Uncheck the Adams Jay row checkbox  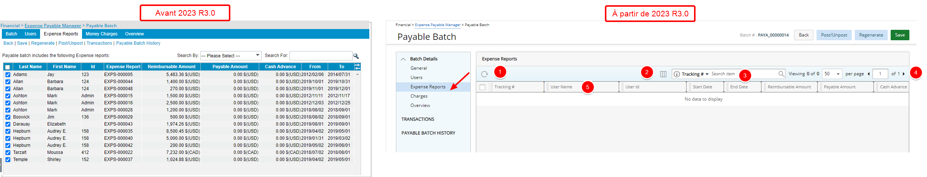point(8,75)
